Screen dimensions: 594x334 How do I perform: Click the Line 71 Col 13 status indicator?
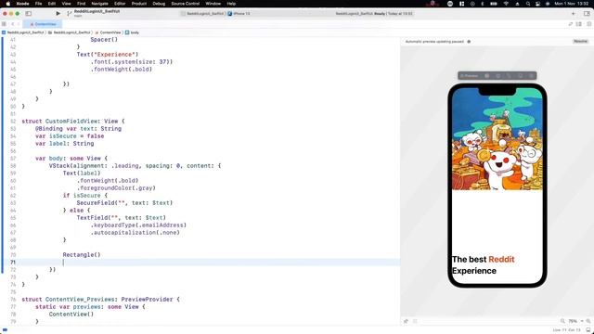click(x=566, y=330)
